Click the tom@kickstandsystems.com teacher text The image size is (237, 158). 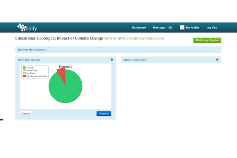(138, 38)
